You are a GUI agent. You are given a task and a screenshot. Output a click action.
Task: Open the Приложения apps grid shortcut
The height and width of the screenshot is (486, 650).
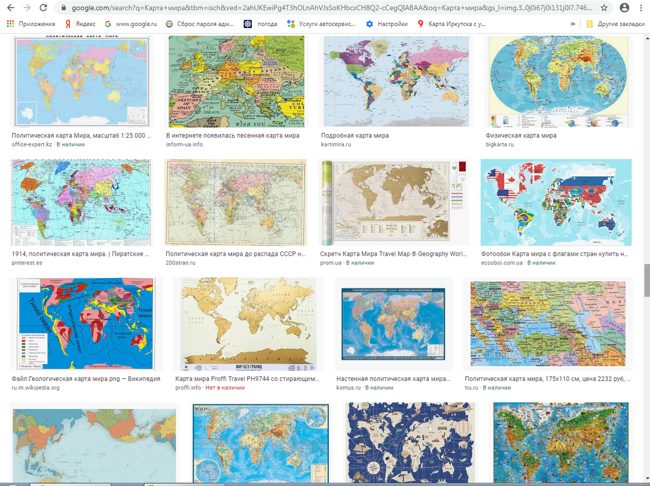pos(31,24)
